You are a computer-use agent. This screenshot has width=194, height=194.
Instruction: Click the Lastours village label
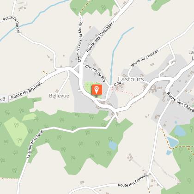pos(131,79)
